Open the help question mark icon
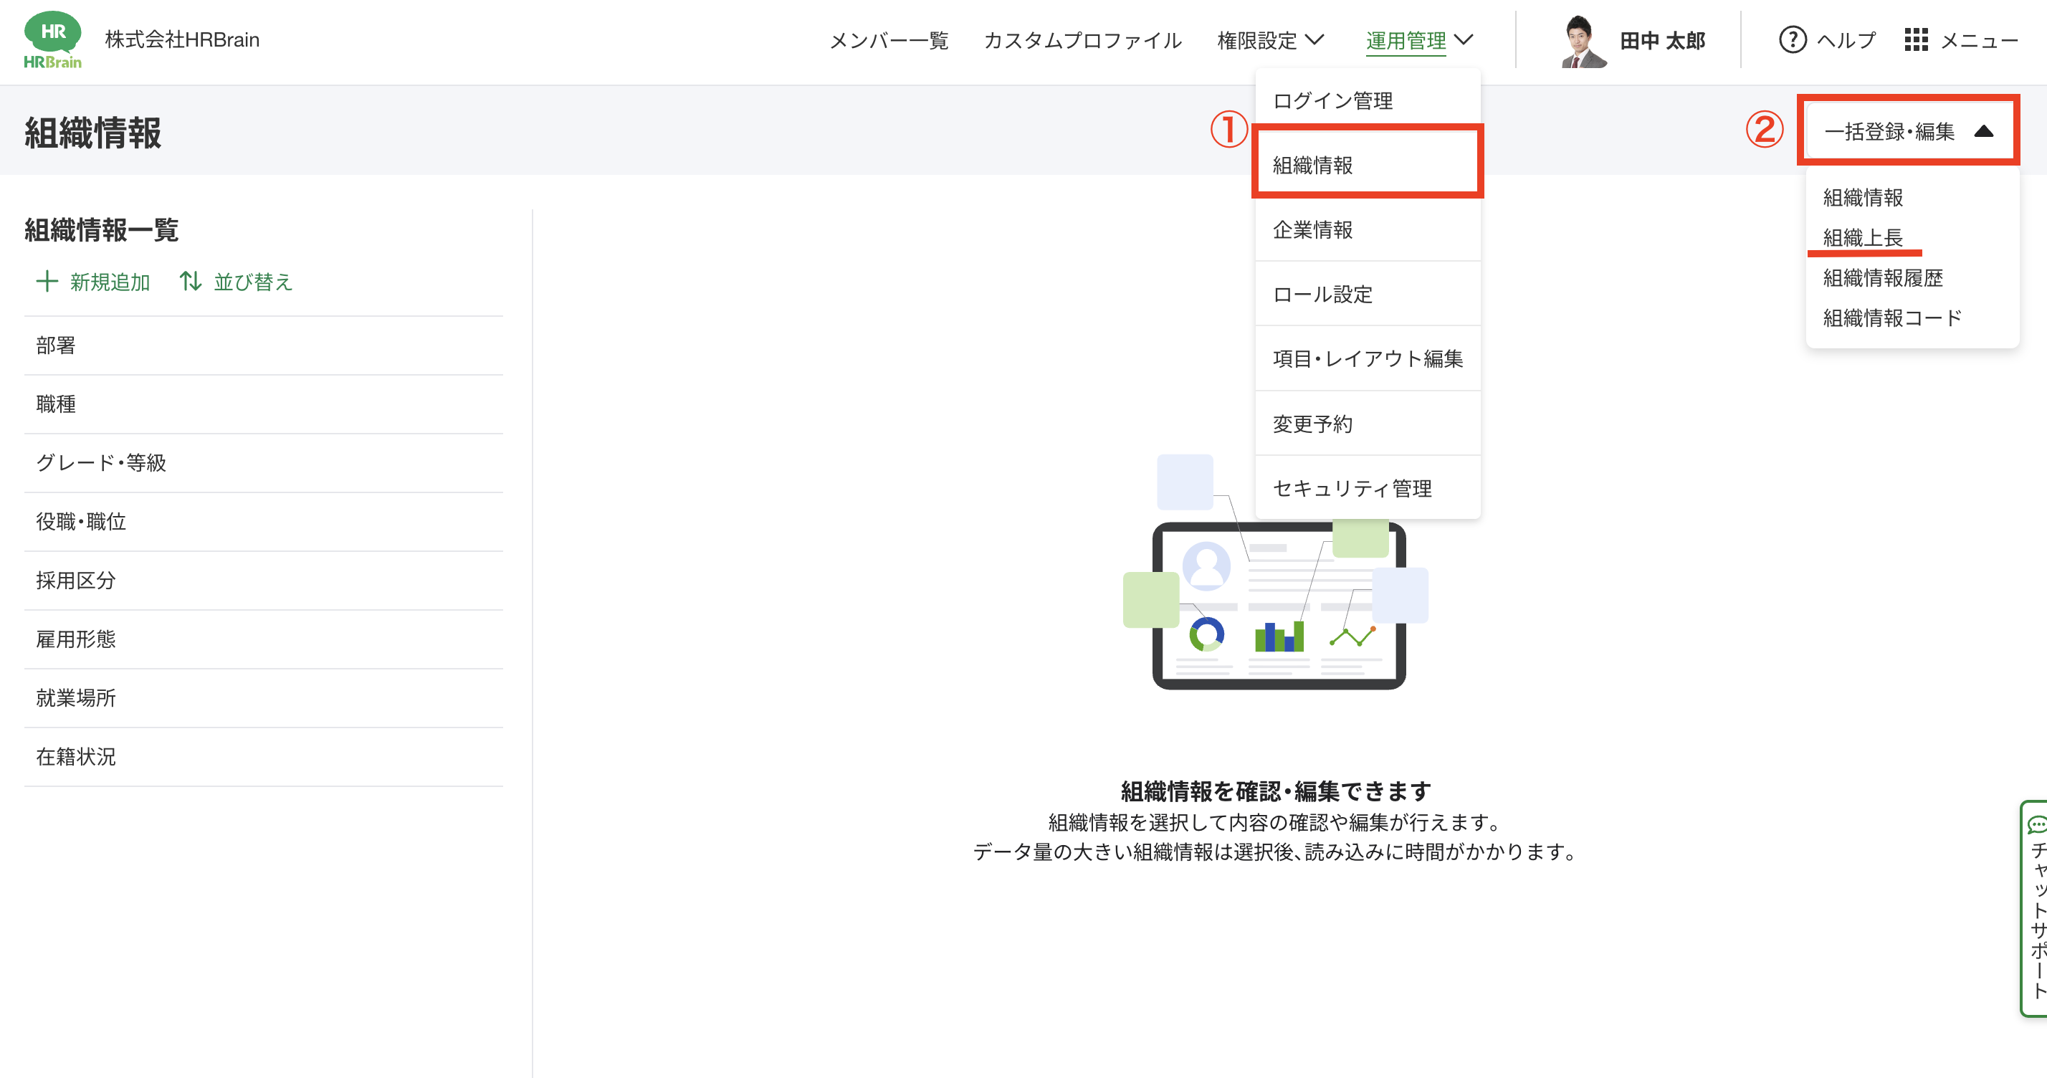 coord(1792,39)
